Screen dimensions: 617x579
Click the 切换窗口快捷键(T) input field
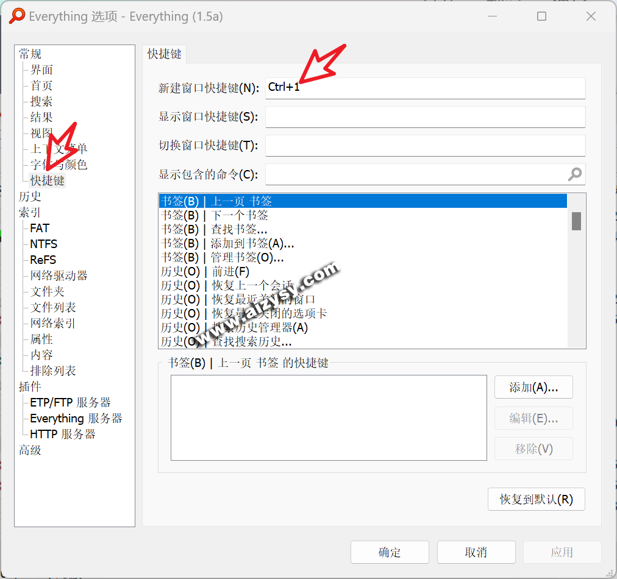(x=425, y=146)
